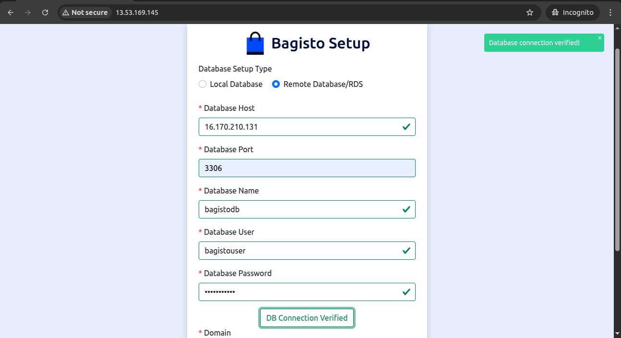Click the Database Password label
Viewport: 621px width, 338px height.
[238, 273]
